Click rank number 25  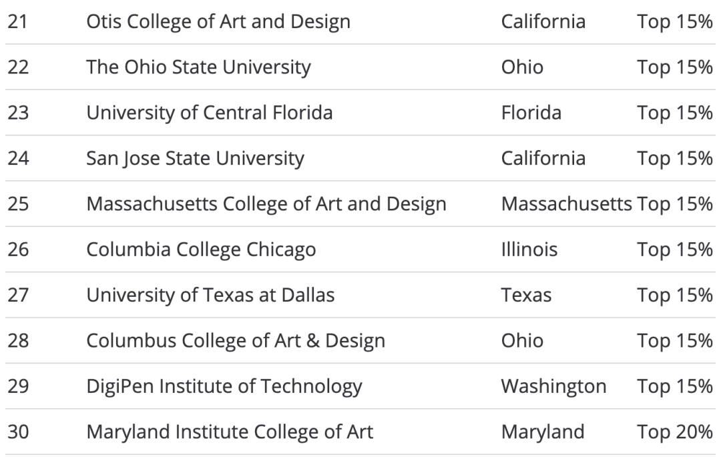tap(18, 204)
